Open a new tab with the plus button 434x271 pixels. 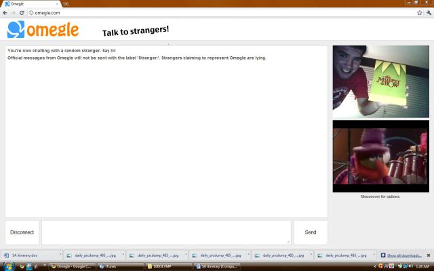point(66,4)
